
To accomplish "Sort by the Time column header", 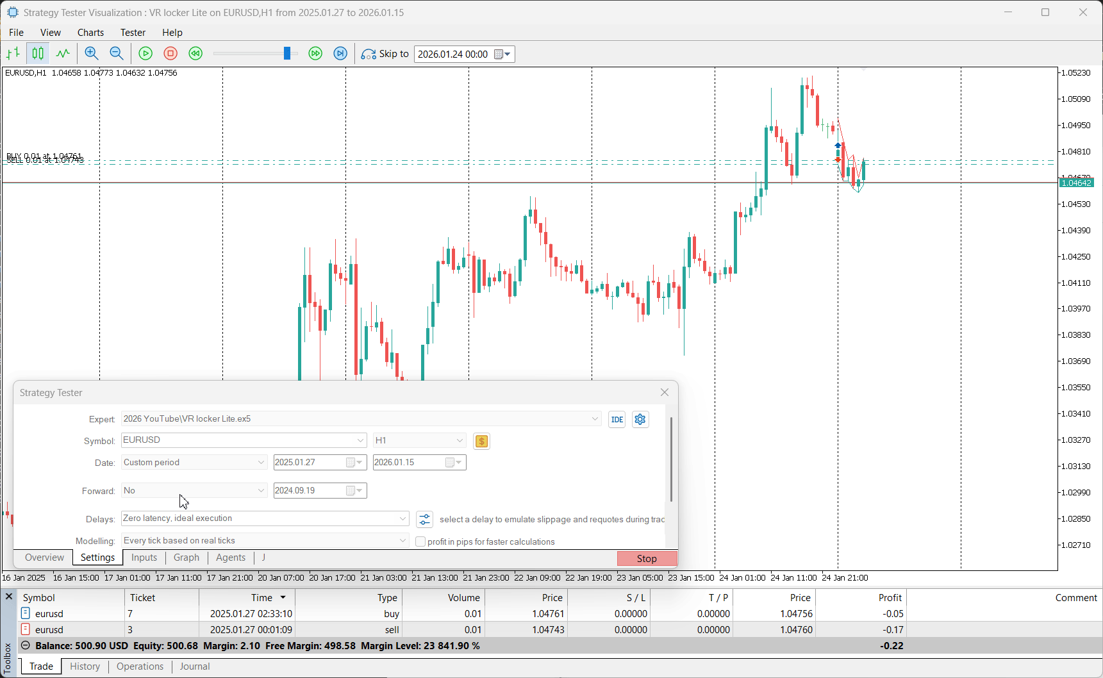I will coord(247,597).
